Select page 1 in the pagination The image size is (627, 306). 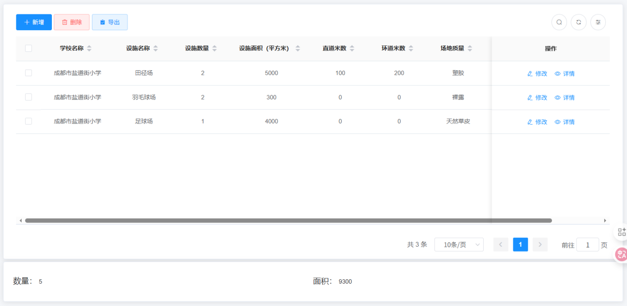(x=520, y=245)
